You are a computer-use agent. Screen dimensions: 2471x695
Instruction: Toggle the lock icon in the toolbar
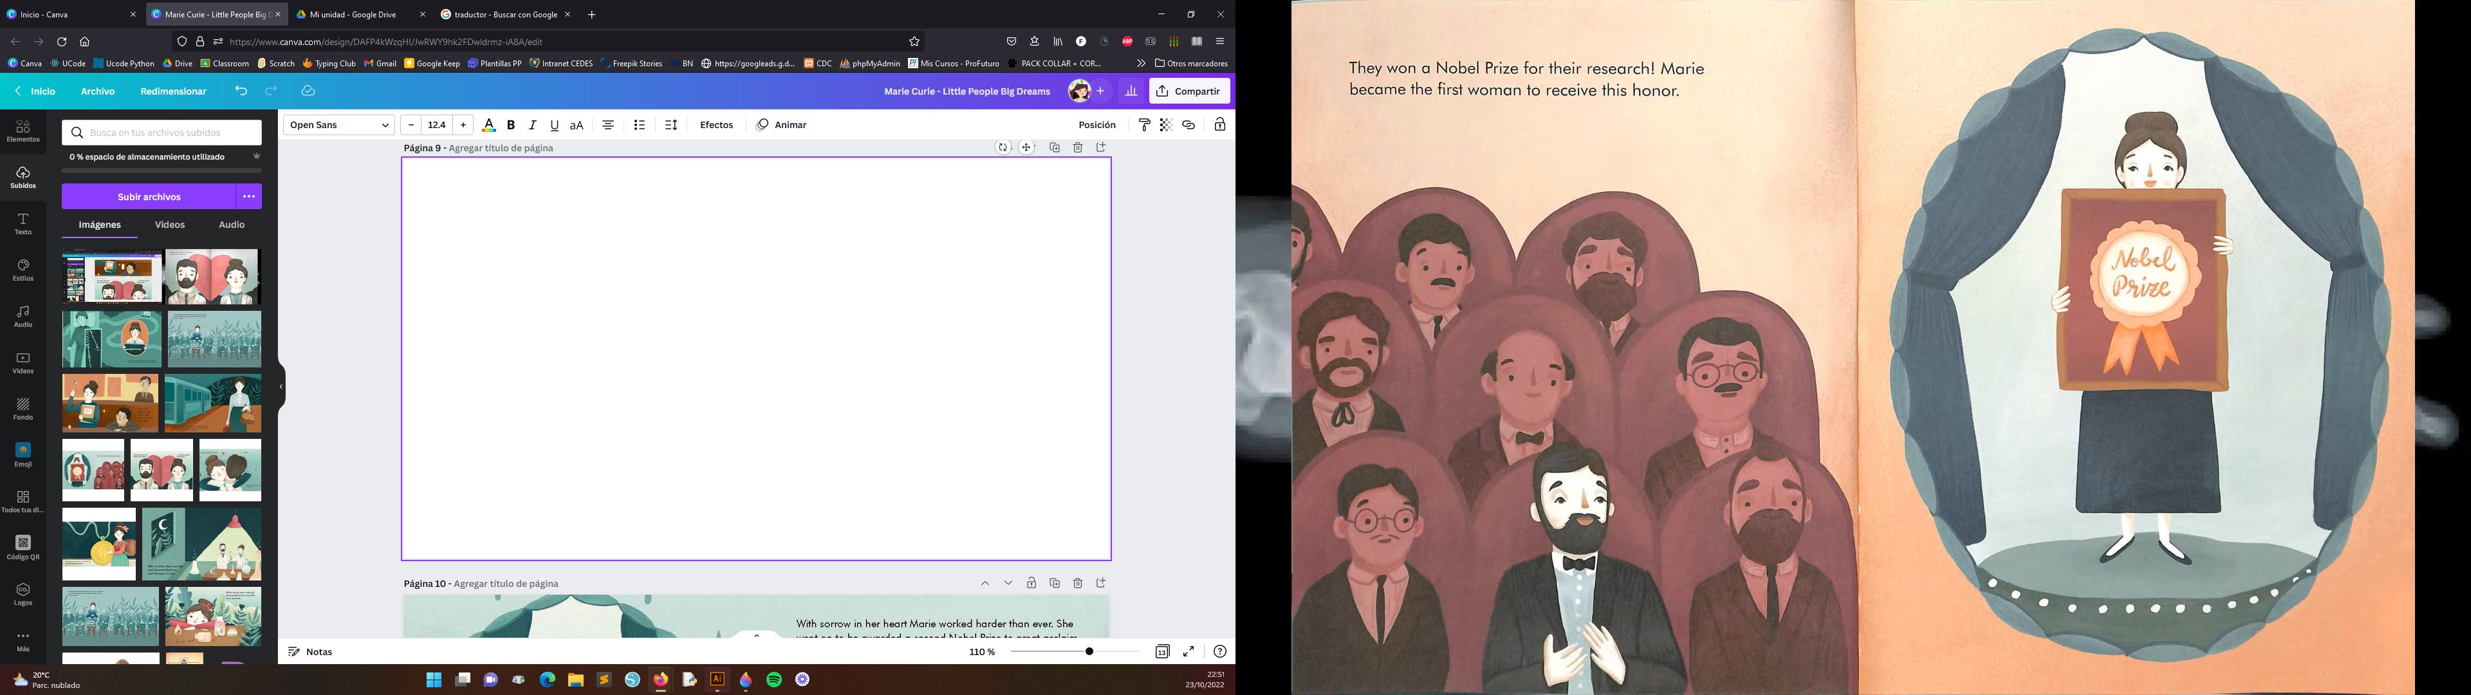1220,125
